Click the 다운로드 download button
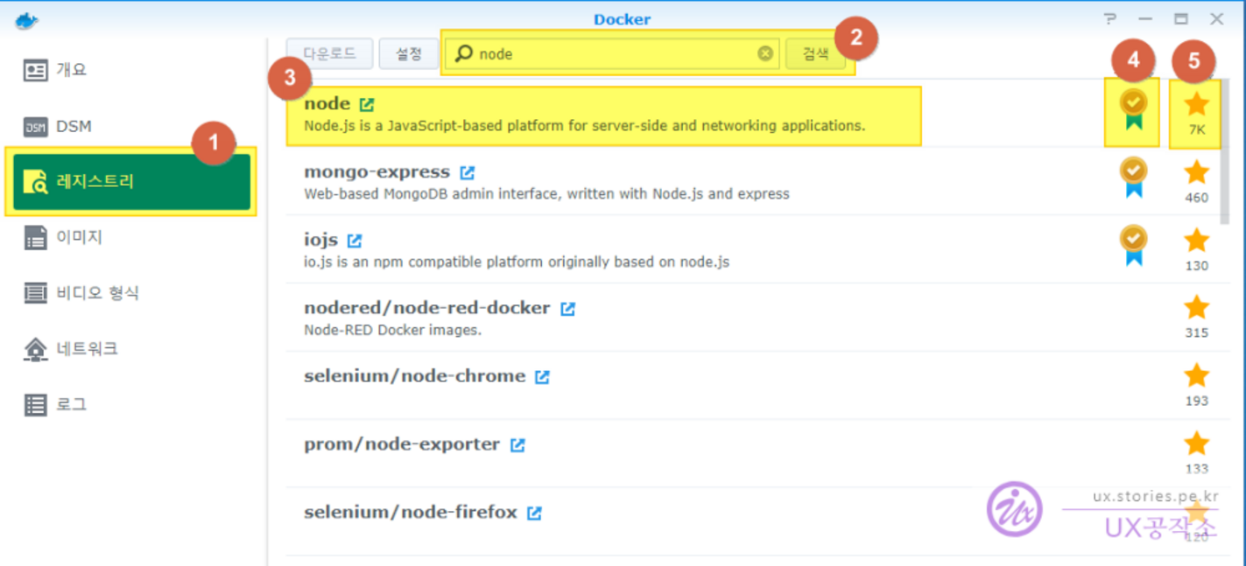1246x566 pixels. [329, 53]
